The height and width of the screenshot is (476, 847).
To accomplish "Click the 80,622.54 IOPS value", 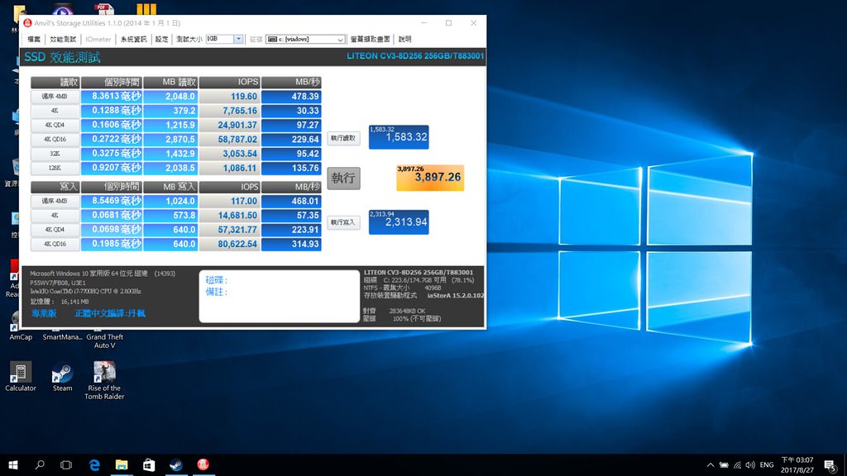I will click(230, 244).
